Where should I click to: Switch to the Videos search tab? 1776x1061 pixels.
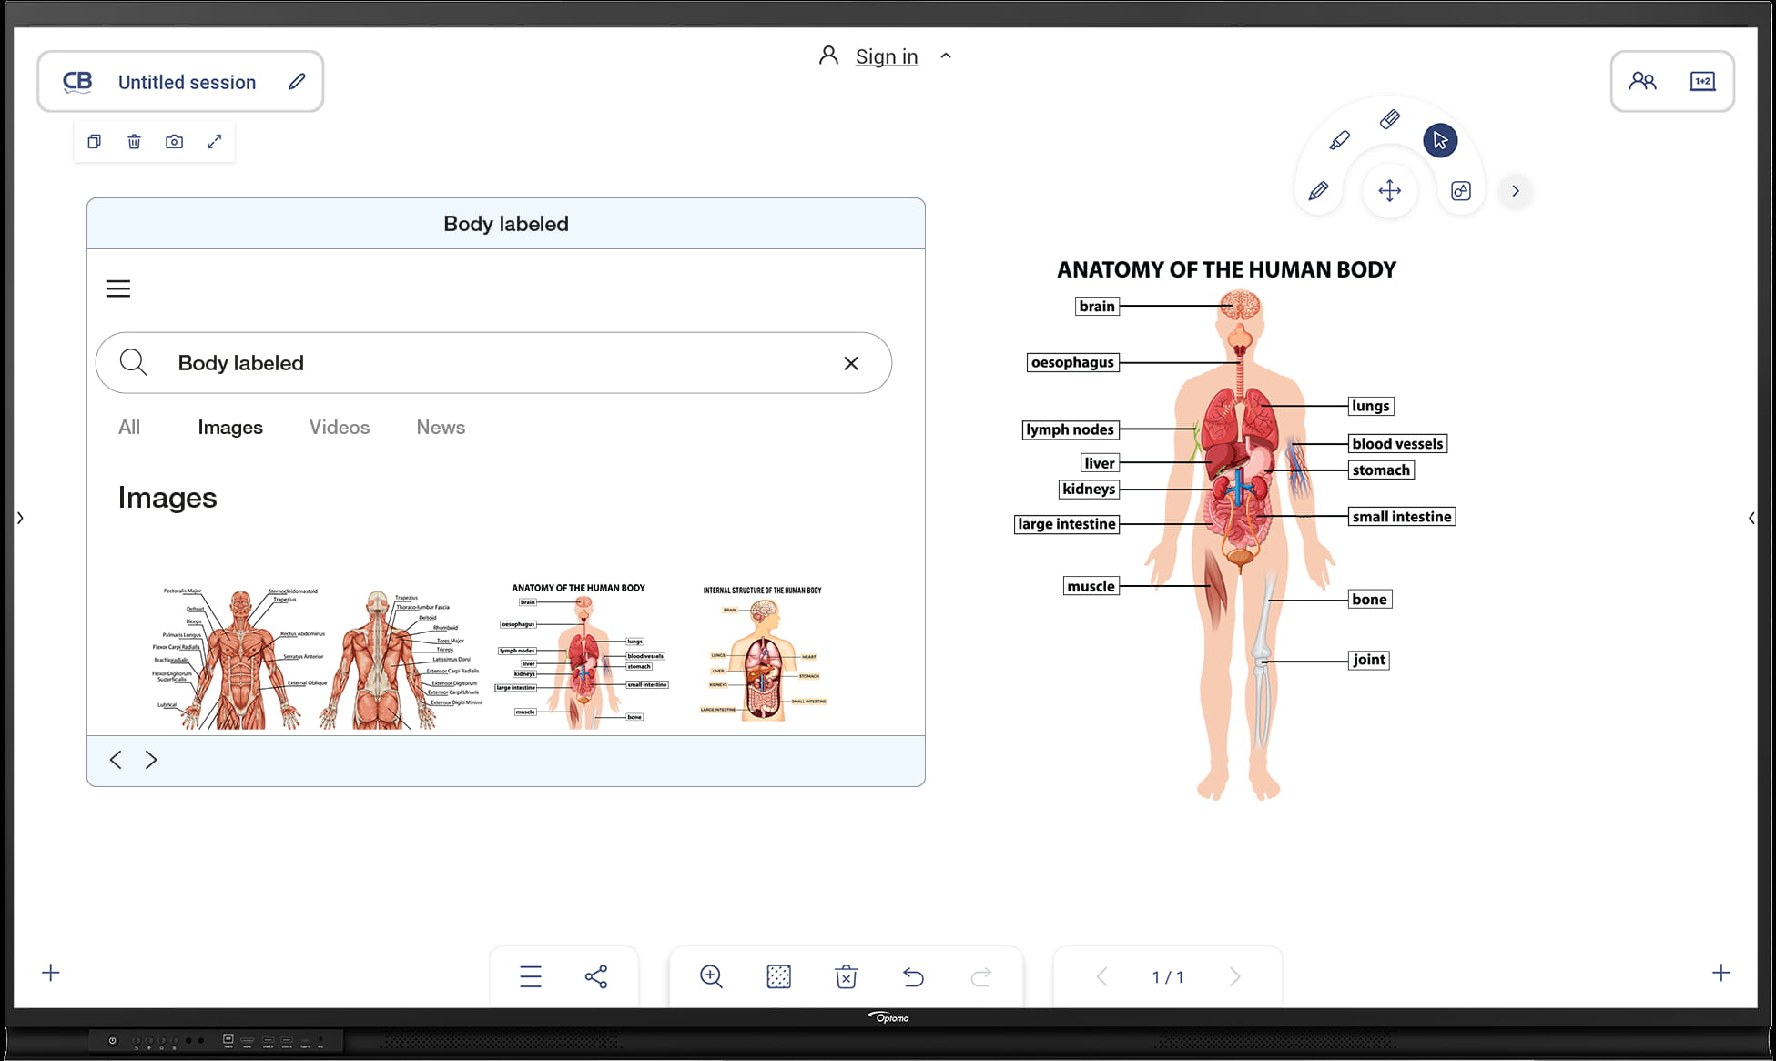point(339,428)
